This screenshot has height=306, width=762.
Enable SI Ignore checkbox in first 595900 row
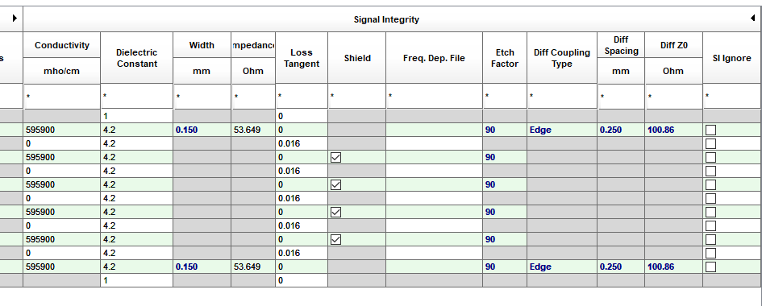(x=710, y=130)
